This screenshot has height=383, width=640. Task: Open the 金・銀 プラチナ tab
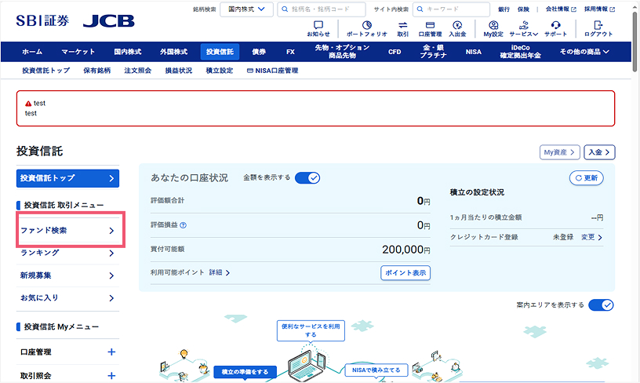point(434,52)
